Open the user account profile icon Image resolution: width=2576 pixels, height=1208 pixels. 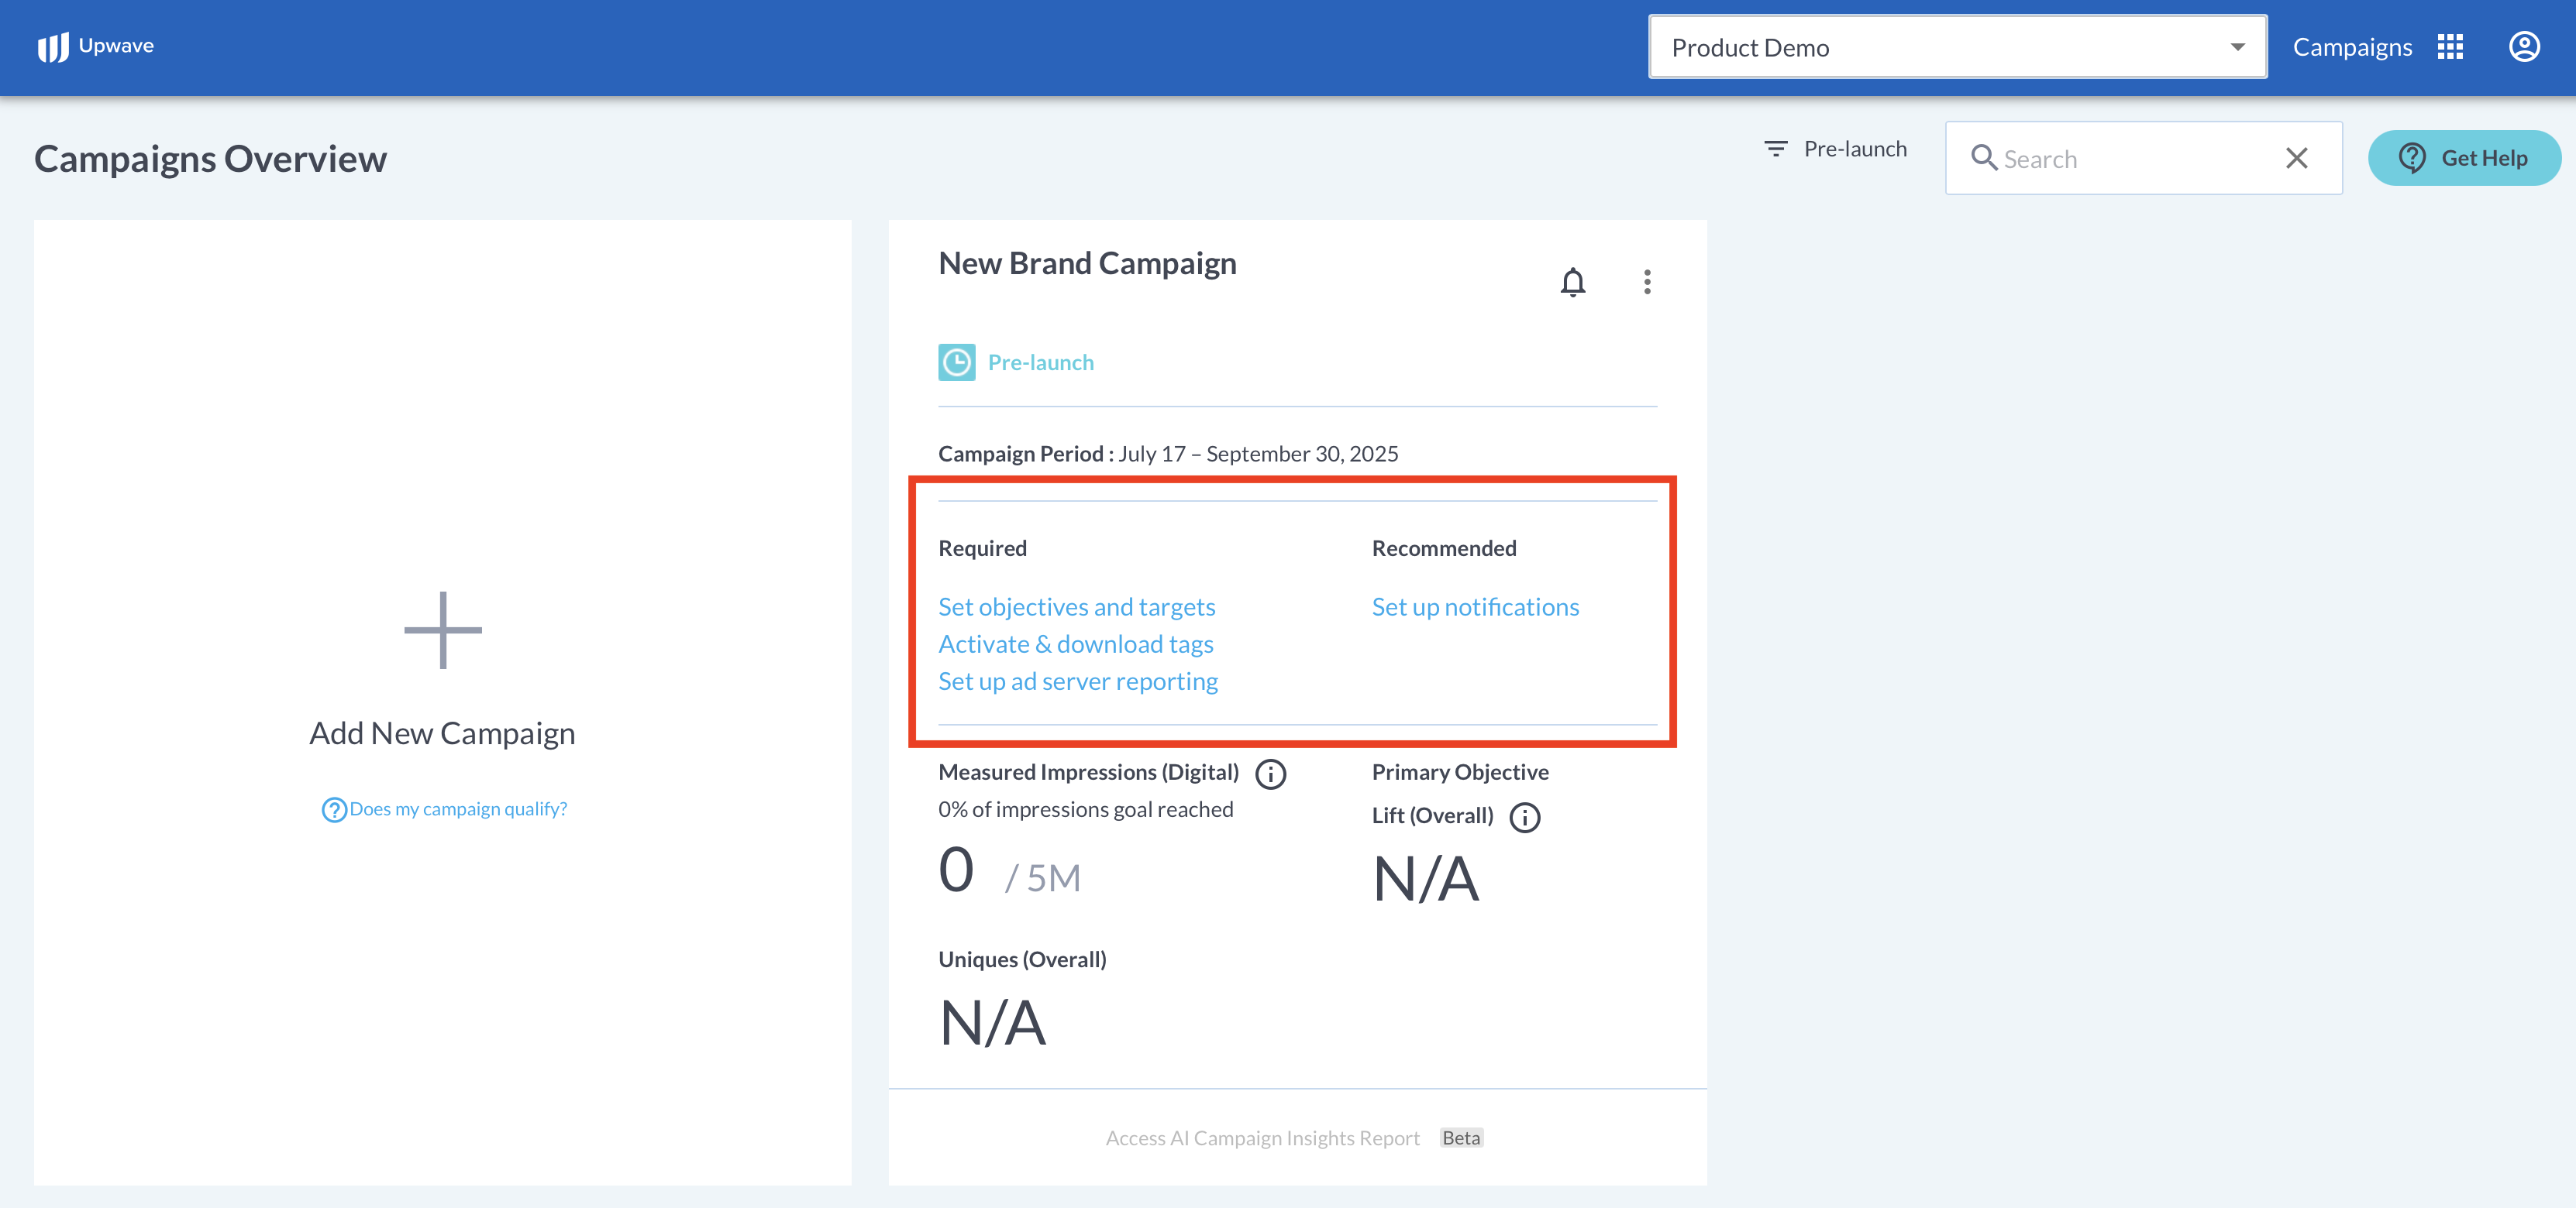tap(2524, 47)
